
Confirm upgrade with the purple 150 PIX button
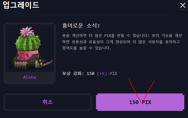pyautogui.click(x=140, y=102)
